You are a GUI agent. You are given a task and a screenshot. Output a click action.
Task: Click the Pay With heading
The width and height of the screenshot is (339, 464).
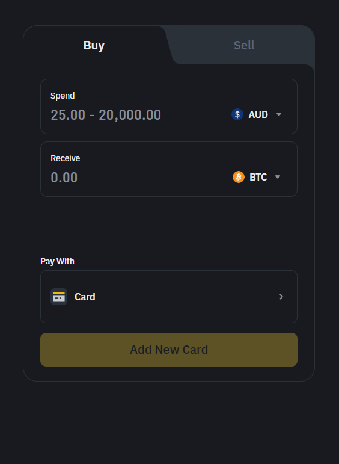click(57, 261)
